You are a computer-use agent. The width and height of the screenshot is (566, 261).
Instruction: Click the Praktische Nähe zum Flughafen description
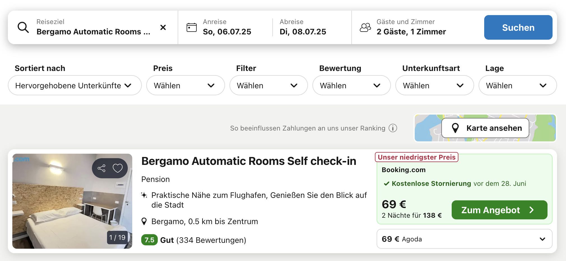(x=259, y=200)
